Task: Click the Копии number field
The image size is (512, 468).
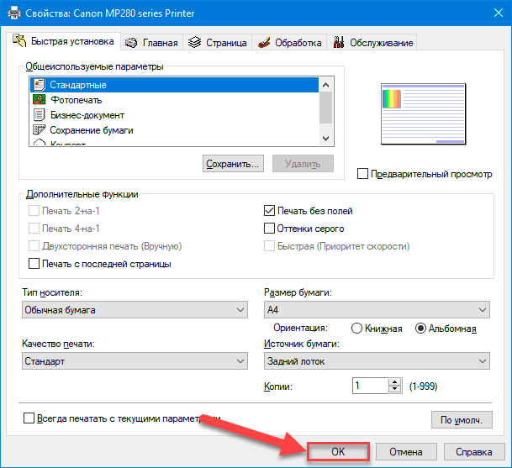Action: (370, 386)
